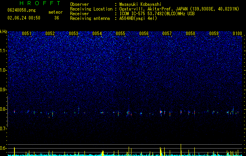Click the date stamp 02.06.24 00:50
Image resolution: width=246 pixels, height=156 pixels.
(x=24, y=18)
